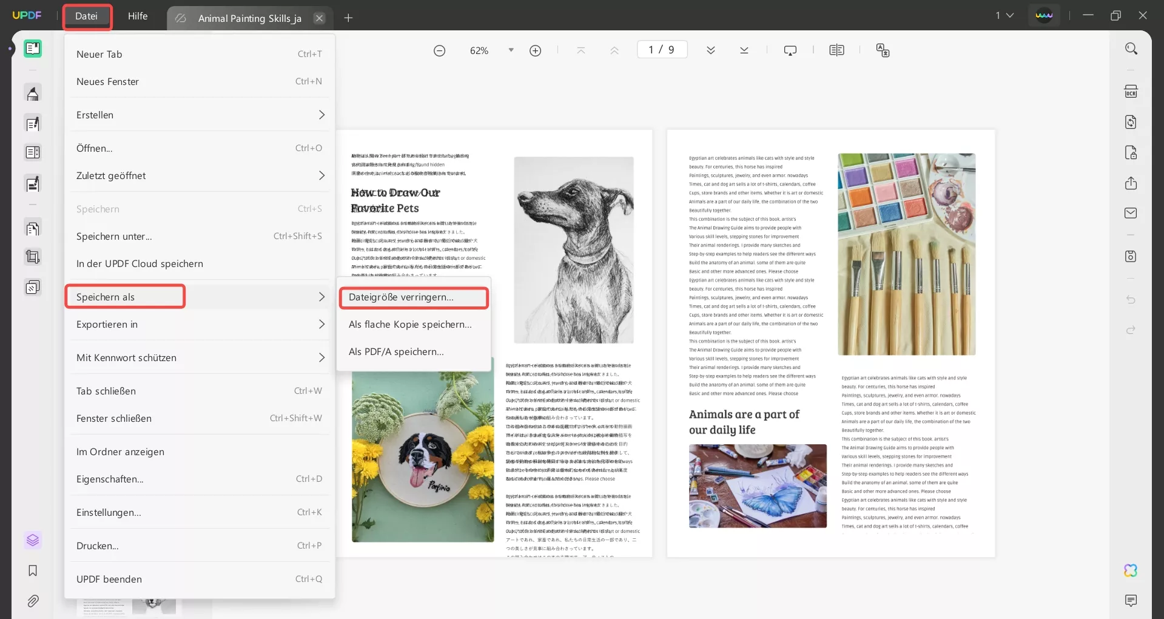Open the email document option

(1131, 213)
